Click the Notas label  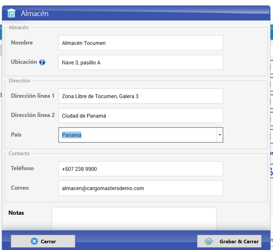[x=16, y=213]
